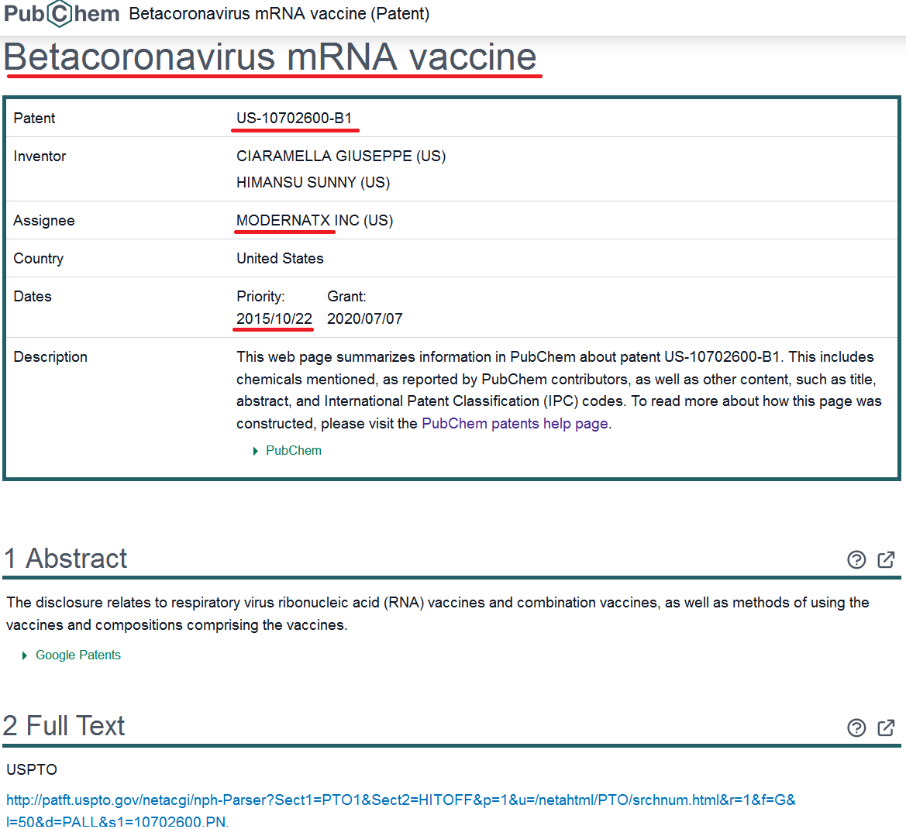Screen dimensions: 906x829
Task: Click the 2 Full Text section heading
Action: click(64, 726)
